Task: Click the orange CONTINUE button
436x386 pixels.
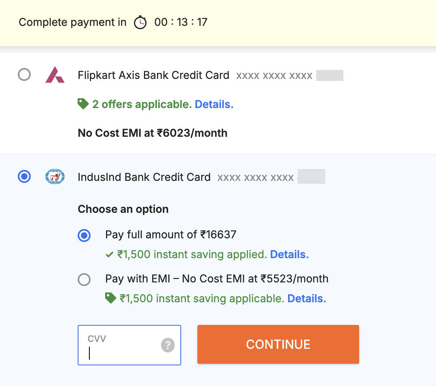Action: click(x=278, y=344)
